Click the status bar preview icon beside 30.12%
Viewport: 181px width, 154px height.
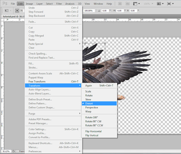[x=14, y=151]
